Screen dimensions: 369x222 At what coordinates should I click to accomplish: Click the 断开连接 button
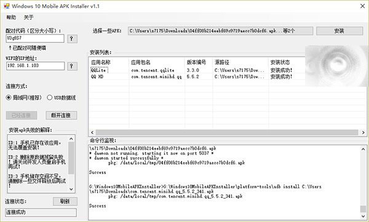click(x=61, y=116)
